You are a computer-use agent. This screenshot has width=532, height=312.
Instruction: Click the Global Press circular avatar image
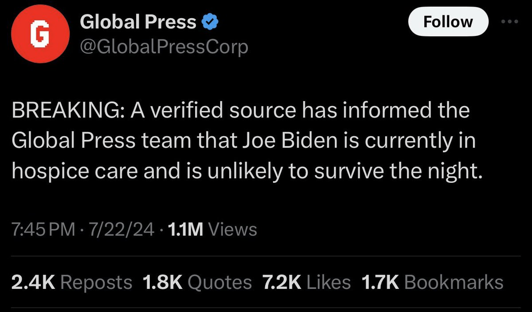pos(40,33)
